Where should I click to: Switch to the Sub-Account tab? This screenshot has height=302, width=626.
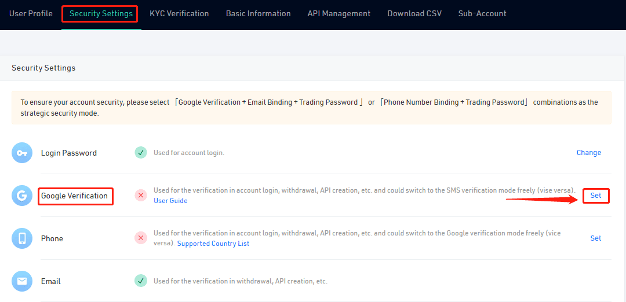(x=482, y=13)
